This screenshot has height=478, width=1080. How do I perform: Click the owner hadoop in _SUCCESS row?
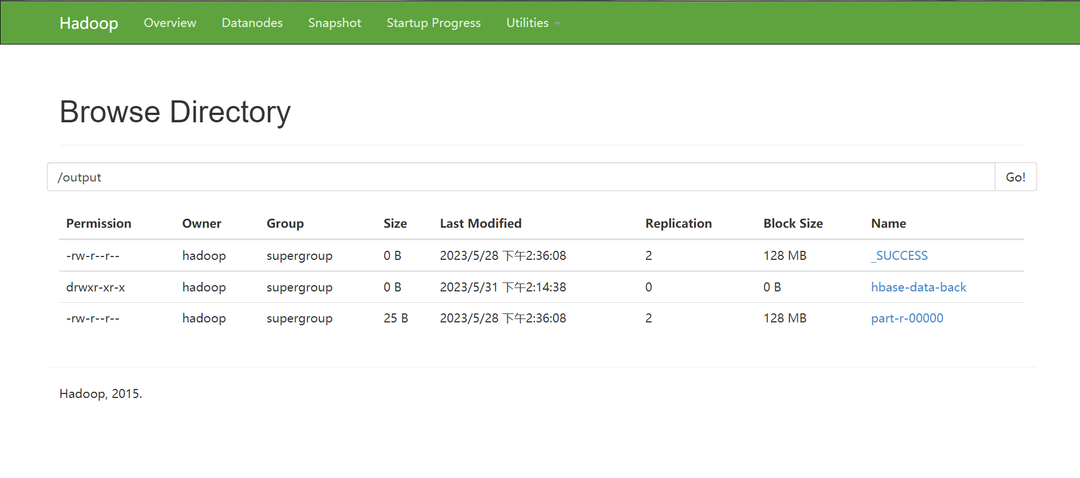[x=204, y=255]
